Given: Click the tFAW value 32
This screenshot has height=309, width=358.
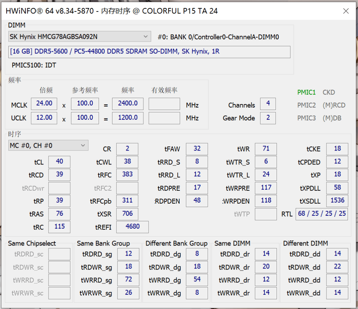Looking at the screenshot, I should [197, 149].
